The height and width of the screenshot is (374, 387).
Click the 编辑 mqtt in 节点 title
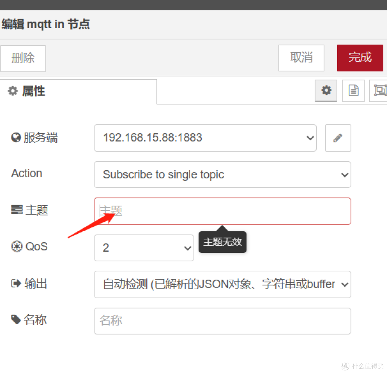click(46, 24)
